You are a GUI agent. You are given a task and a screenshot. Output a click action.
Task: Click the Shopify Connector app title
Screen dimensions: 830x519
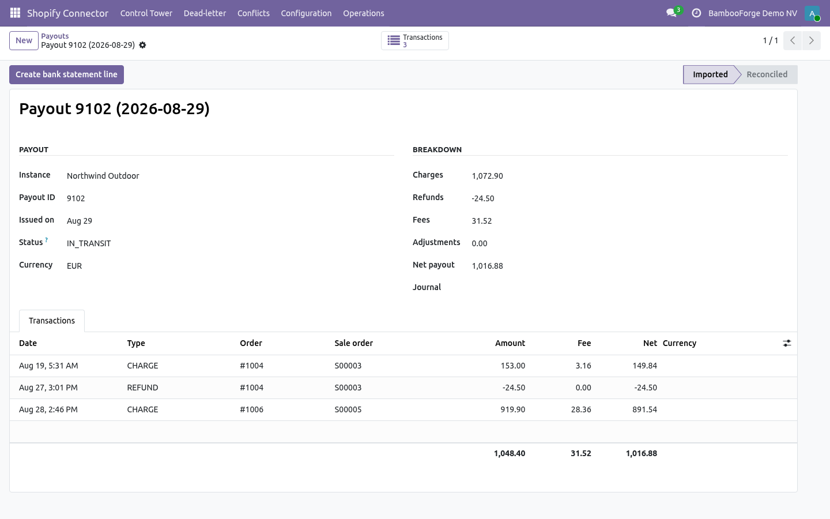pyautogui.click(x=67, y=13)
